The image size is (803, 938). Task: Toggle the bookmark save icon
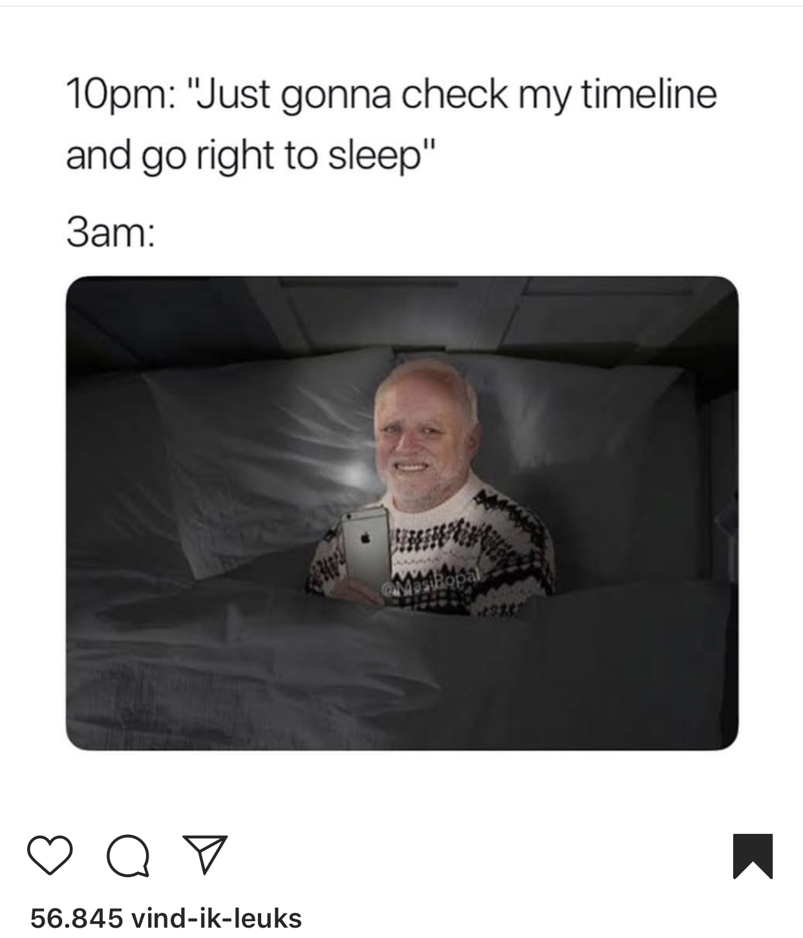[x=753, y=857]
